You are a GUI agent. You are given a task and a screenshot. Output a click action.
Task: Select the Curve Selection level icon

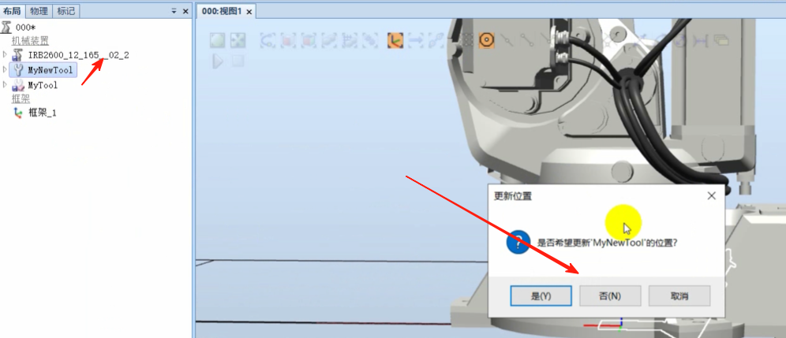coord(268,40)
